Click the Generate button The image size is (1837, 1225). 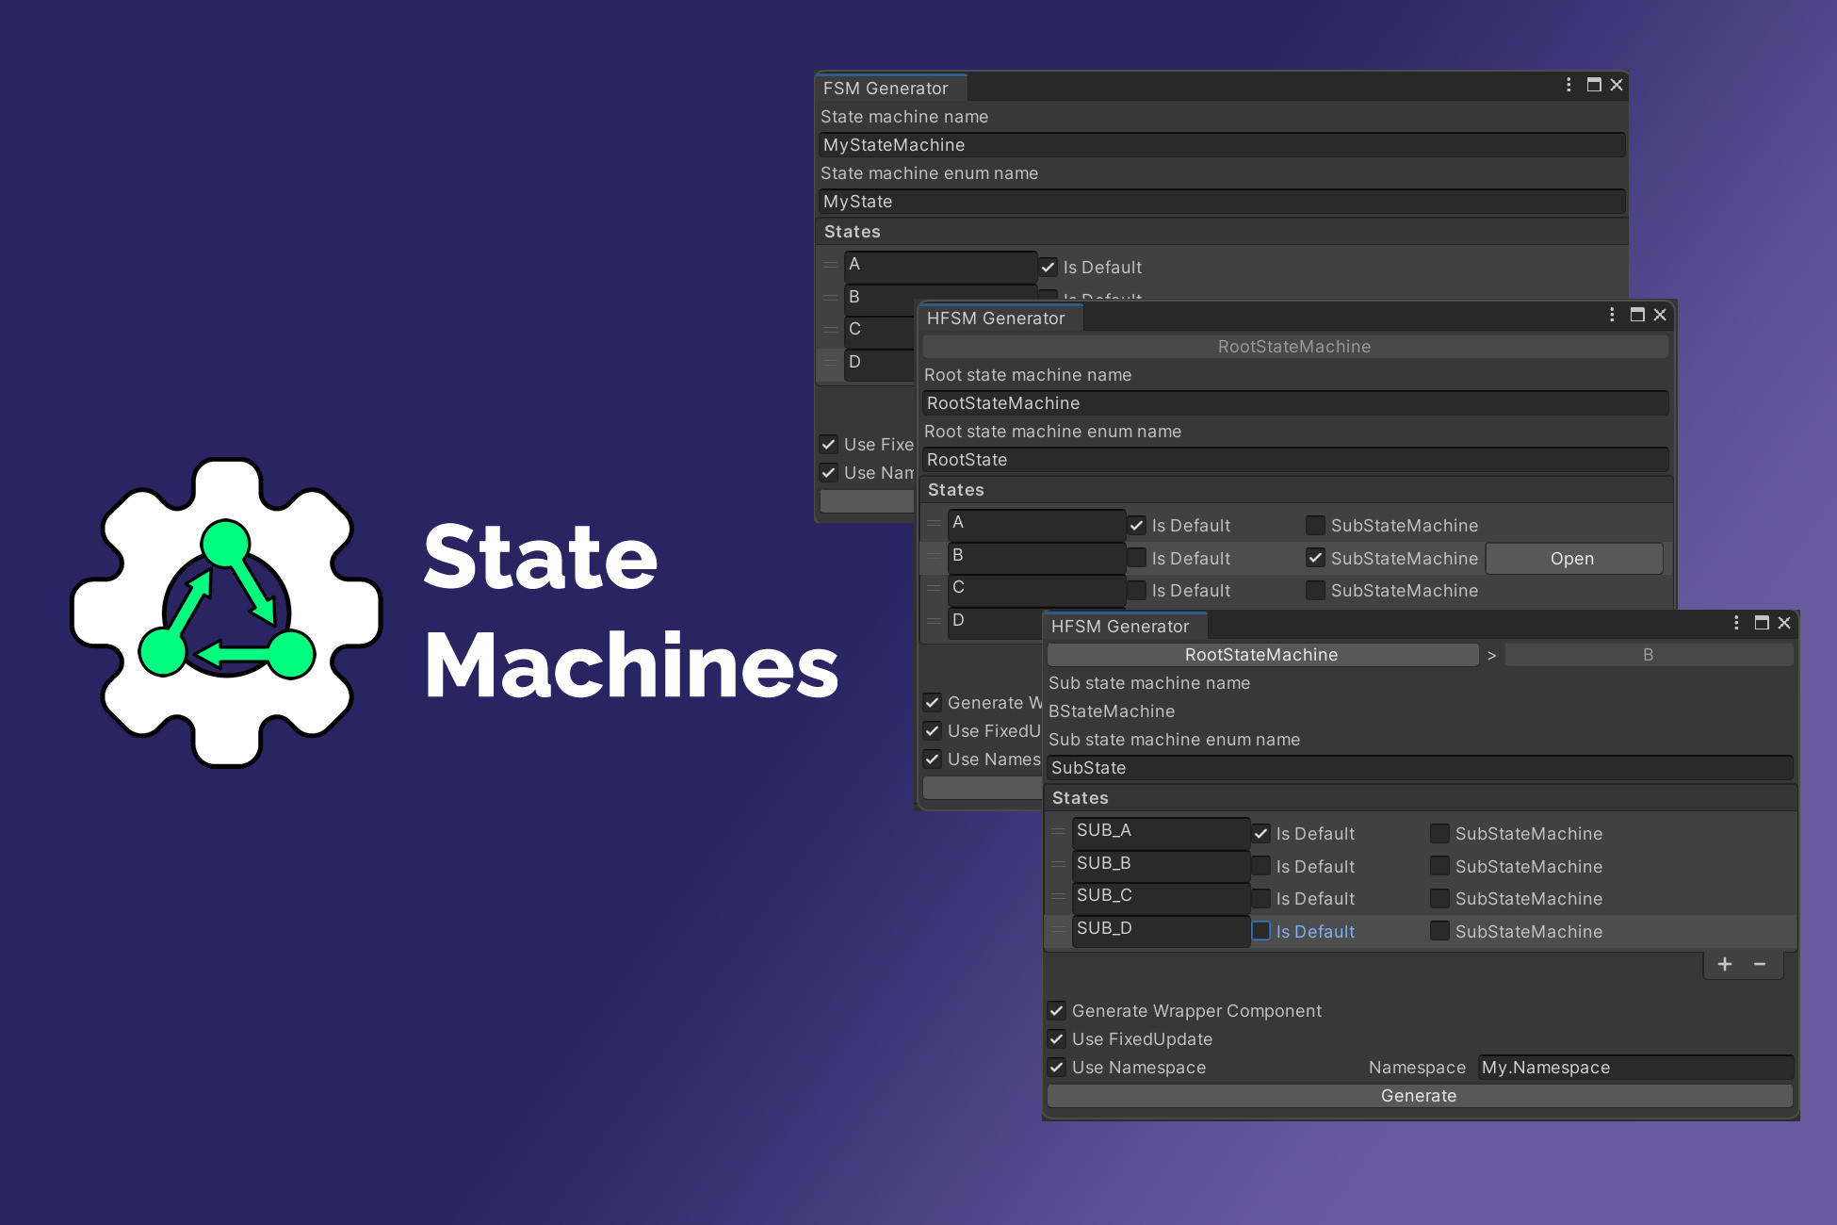[x=1418, y=1096]
